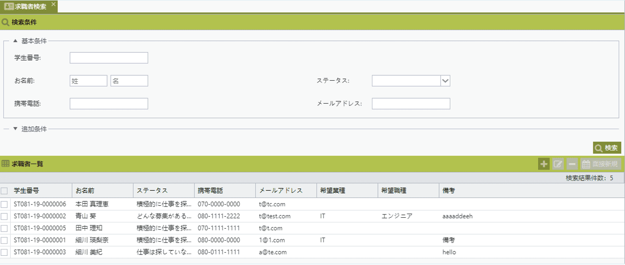This screenshot has width=625, height=265.
Task: Sort by メールアドレス column header
Action: click(286, 191)
